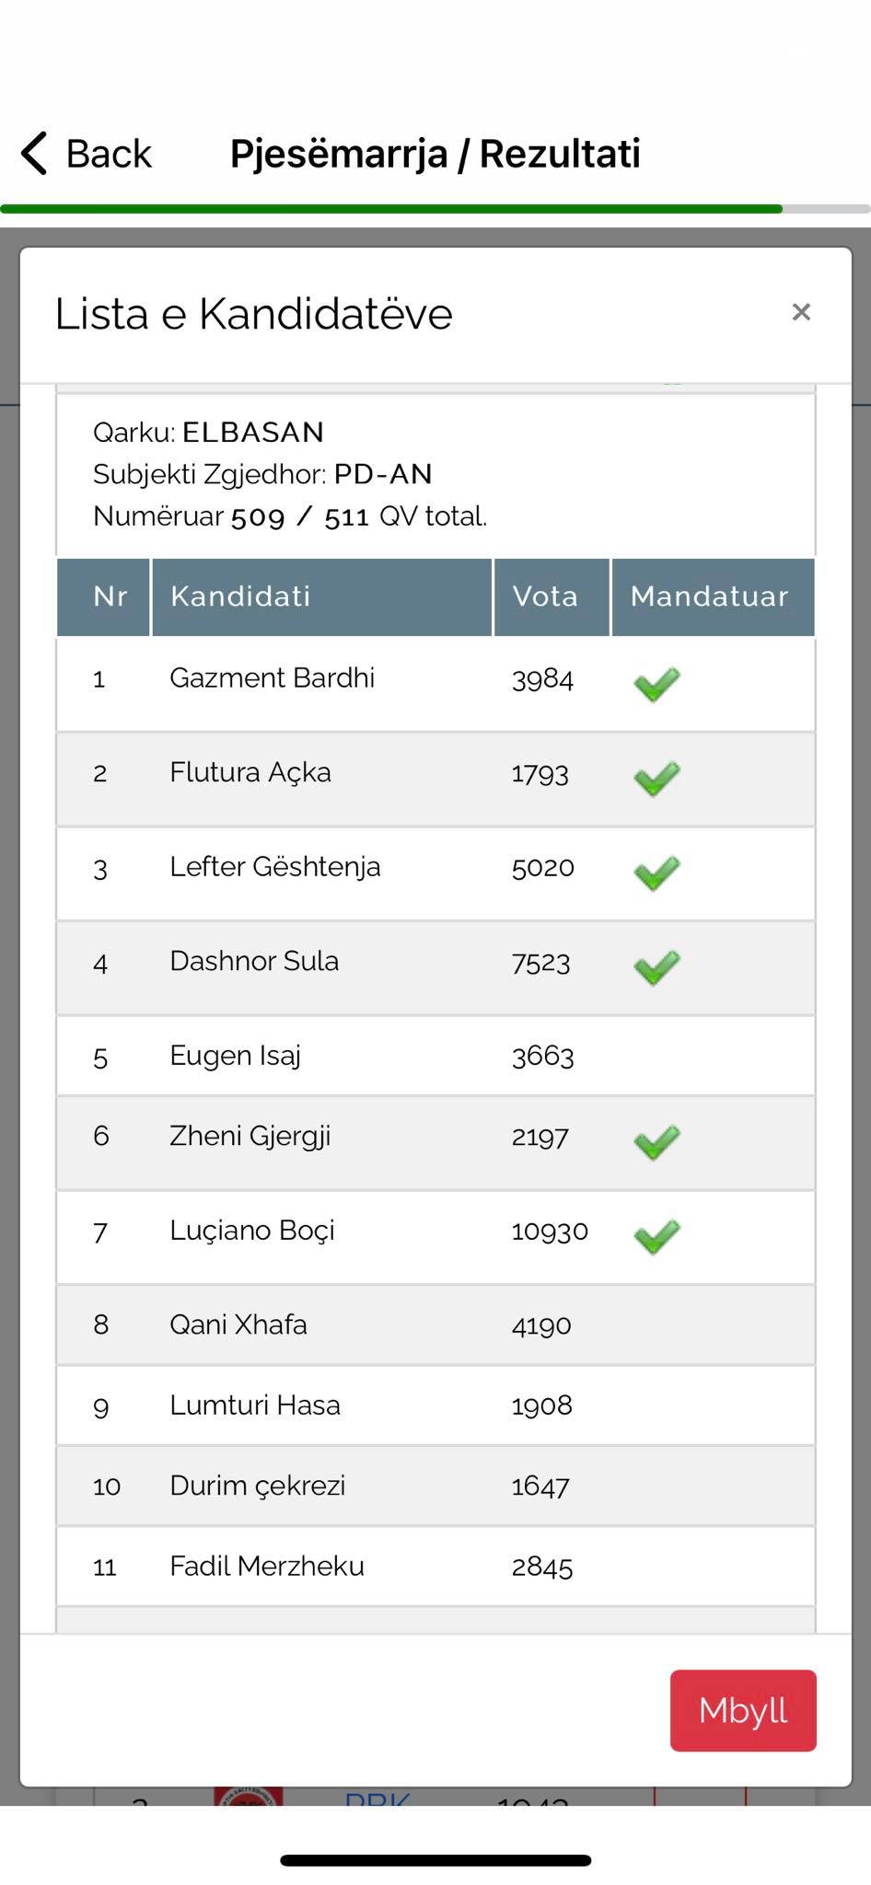Click the Kandidati column header

coord(240,596)
